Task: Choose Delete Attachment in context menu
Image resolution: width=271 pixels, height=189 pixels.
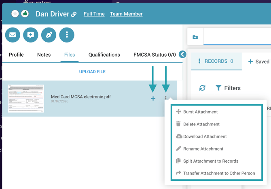Action: [x=201, y=124]
